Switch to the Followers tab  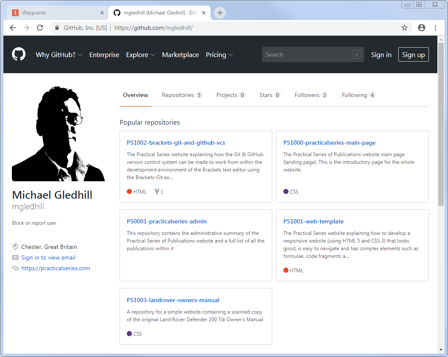(311, 95)
